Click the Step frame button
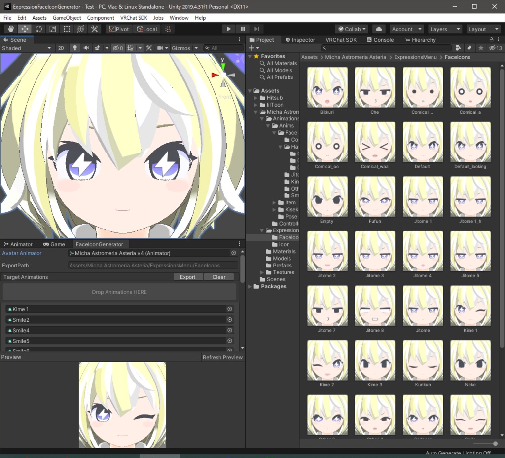Screen dimensions: 505x458 tap(256, 29)
